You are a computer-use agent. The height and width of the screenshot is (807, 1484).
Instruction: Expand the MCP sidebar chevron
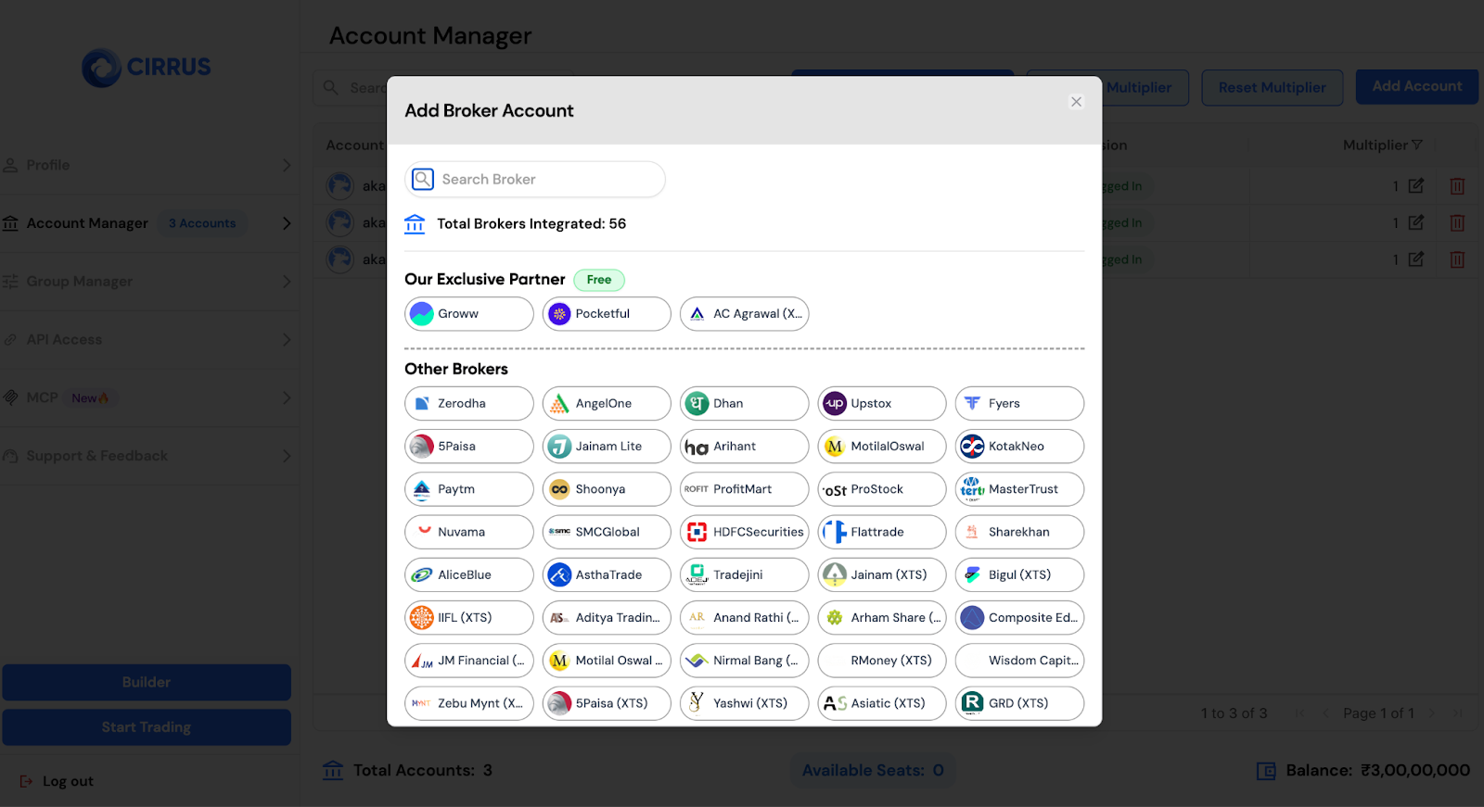click(x=287, y=397)
